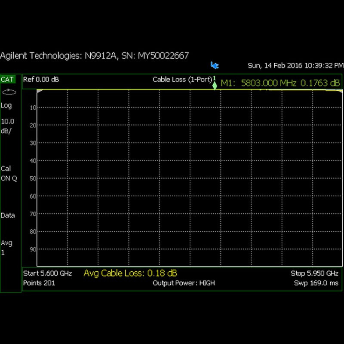Click the M1 5803.000 MHz marker readout

click(280, 83)
